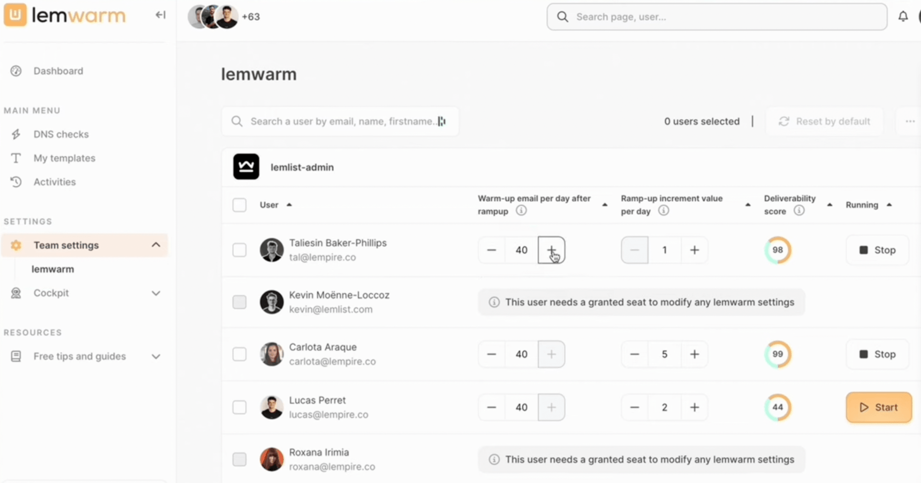
Task: Open the more options ellipsis menu
Action: click(910, 121)
